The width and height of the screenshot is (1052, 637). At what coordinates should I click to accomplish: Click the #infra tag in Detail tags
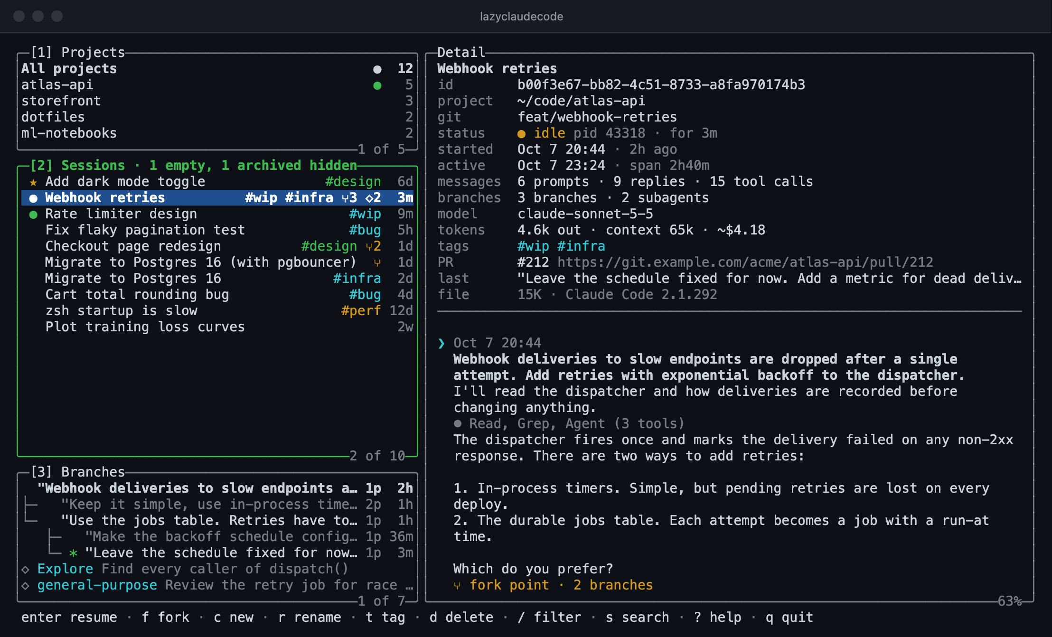(x=581, y=246)
